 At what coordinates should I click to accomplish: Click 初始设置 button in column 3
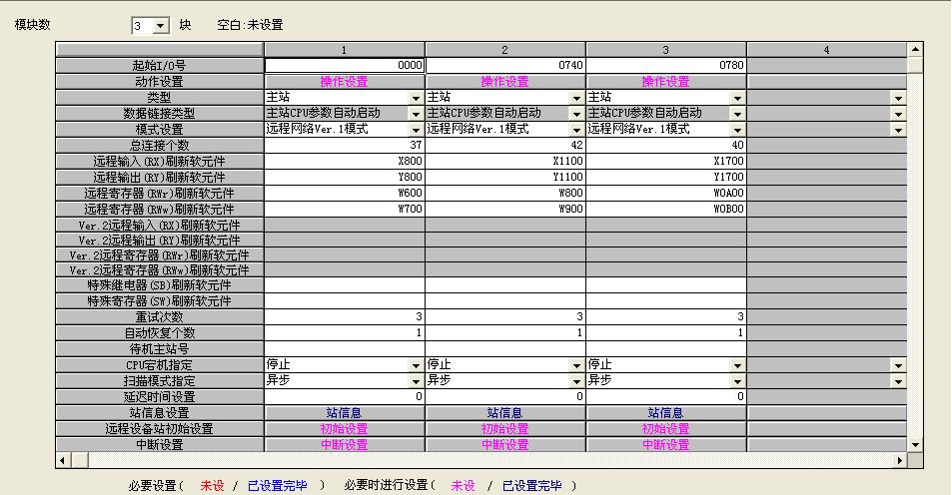[665, 429]
